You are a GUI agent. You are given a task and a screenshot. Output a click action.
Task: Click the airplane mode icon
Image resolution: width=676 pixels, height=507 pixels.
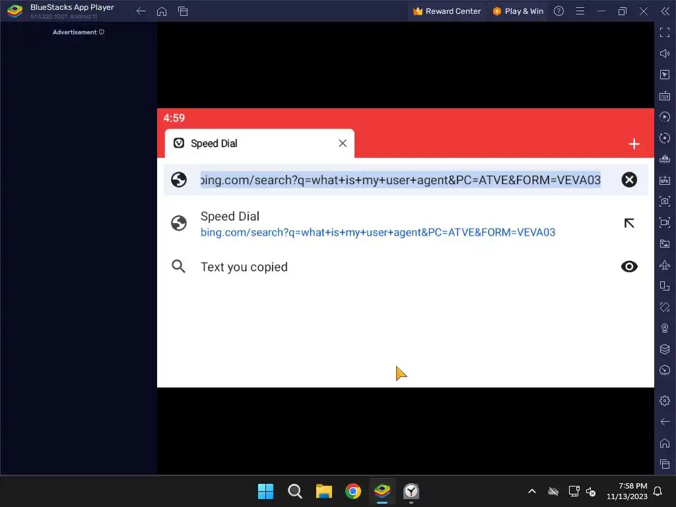click(x=665, y=265)
